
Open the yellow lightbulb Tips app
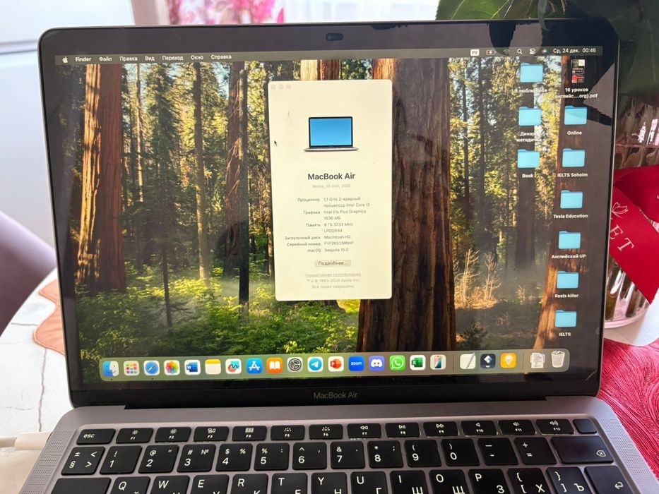(x=508, y=361)
